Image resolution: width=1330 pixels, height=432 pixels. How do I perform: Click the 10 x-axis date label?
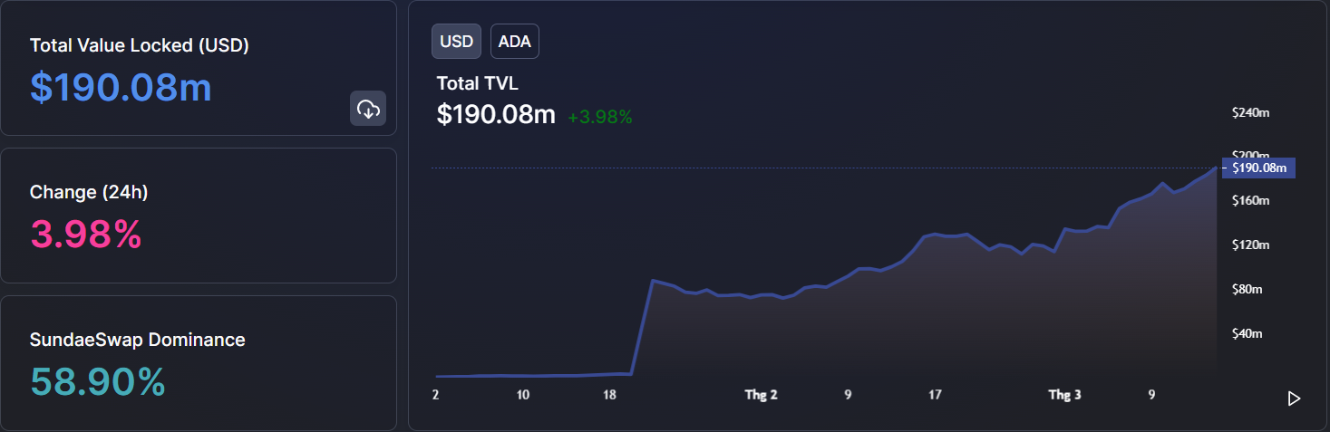523,395
